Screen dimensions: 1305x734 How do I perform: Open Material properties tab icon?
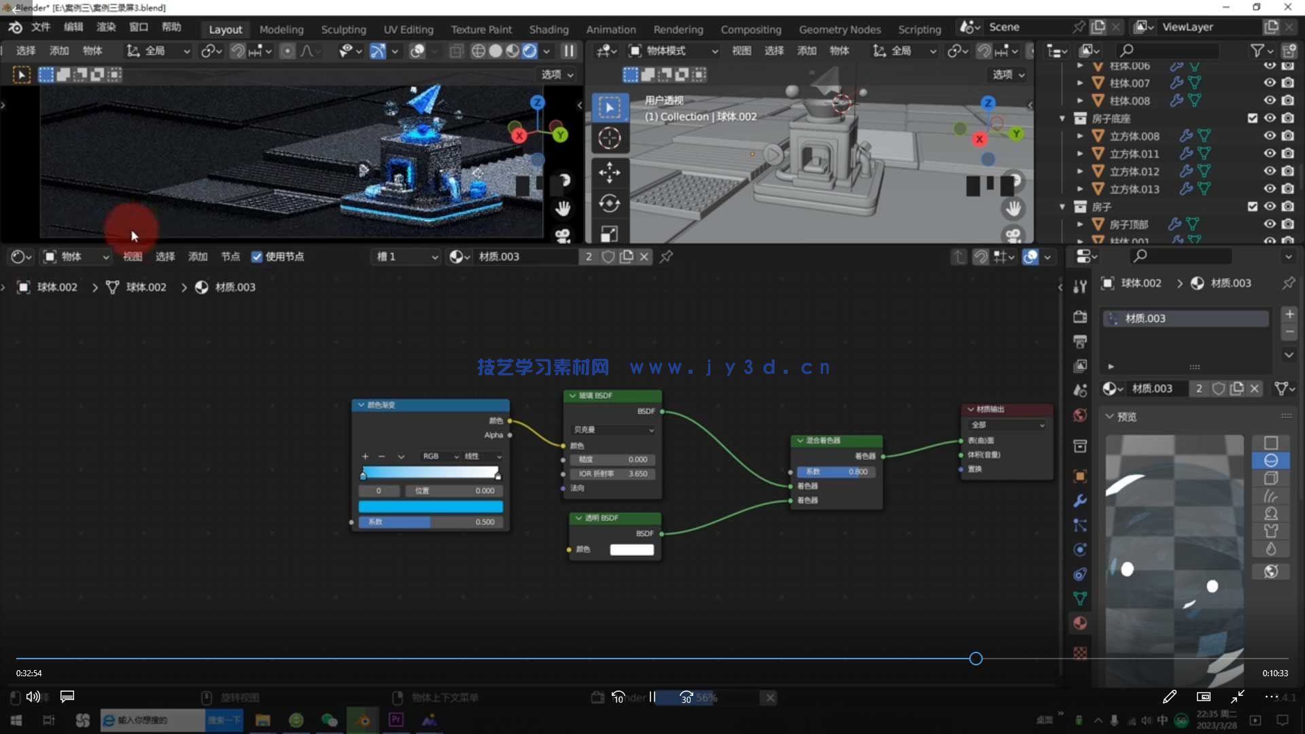[x=1079, y=623]
